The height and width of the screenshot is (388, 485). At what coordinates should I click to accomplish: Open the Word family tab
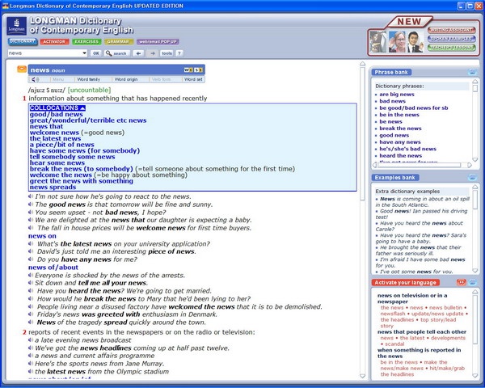(88, 79)
